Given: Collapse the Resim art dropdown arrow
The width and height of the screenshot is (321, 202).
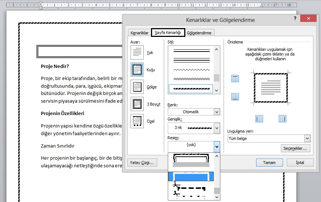Looking at the screenshot, I should (217, 146).
